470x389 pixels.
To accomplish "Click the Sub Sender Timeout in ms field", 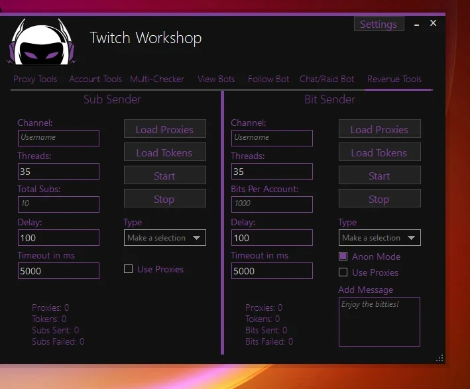I will (58, 271).
